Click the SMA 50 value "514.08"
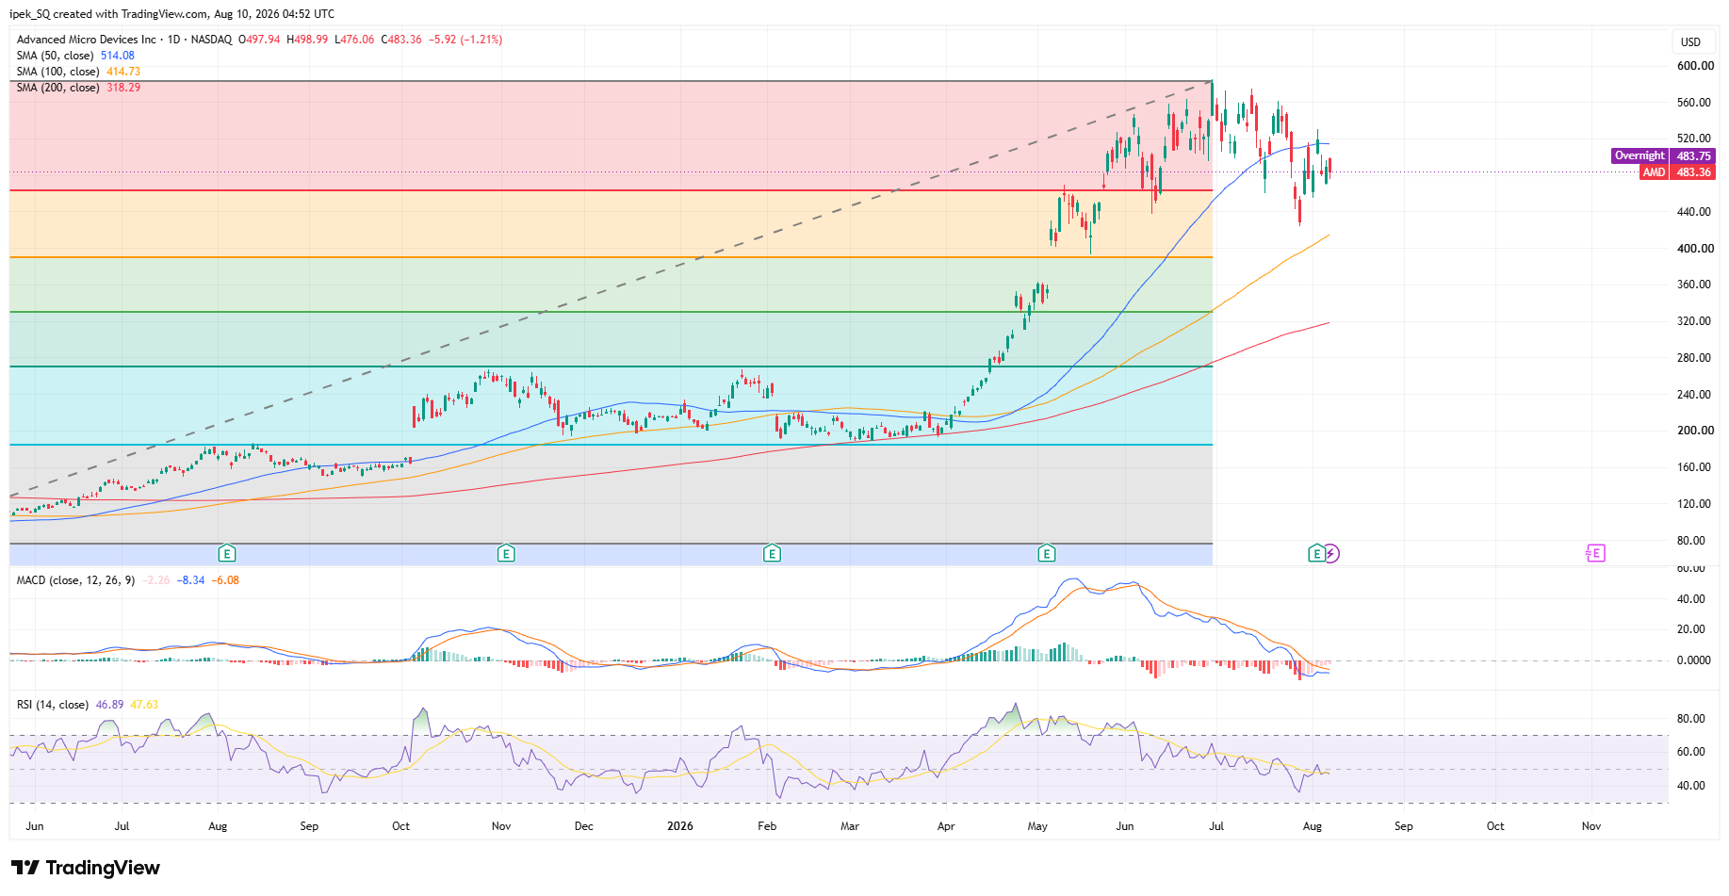 [x=118, y=56]
